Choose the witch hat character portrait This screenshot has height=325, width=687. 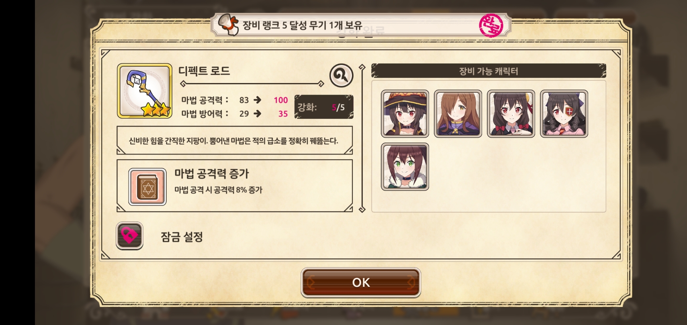tap(405, 114)
